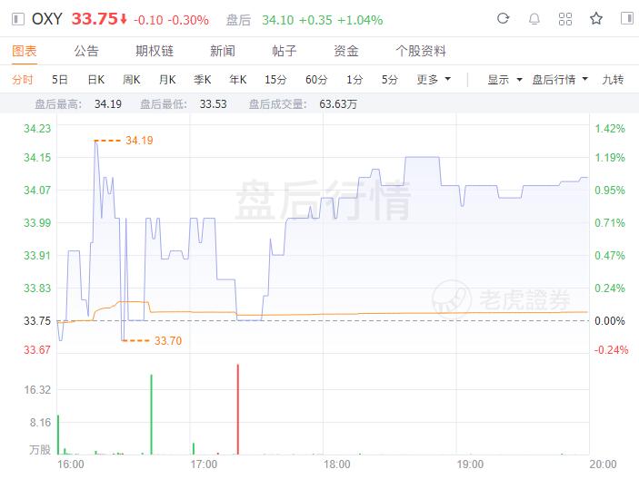Toggle the left sidebar panel icon
The height and width of the screenshot is (479, 639).
(18, 19)
